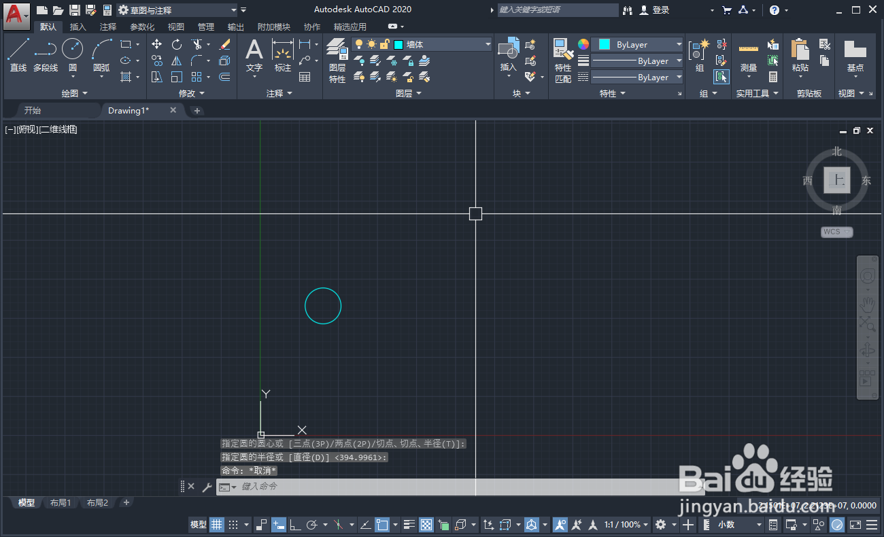
Task: Toggle transparency display in status bar
Action: coord(426,525)
